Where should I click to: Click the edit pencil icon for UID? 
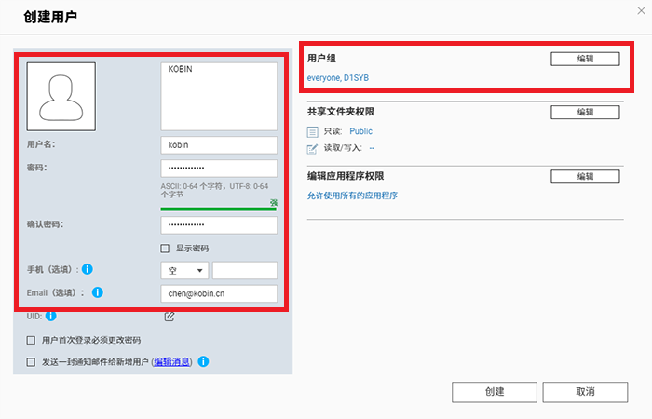(170, 317)
